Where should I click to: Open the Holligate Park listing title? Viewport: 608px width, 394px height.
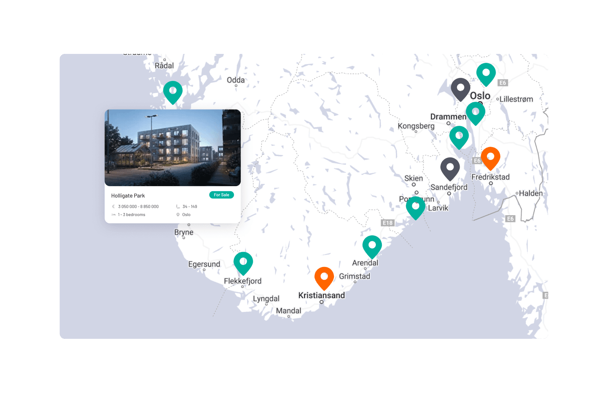pyautogui.click(x=128, y=196)
